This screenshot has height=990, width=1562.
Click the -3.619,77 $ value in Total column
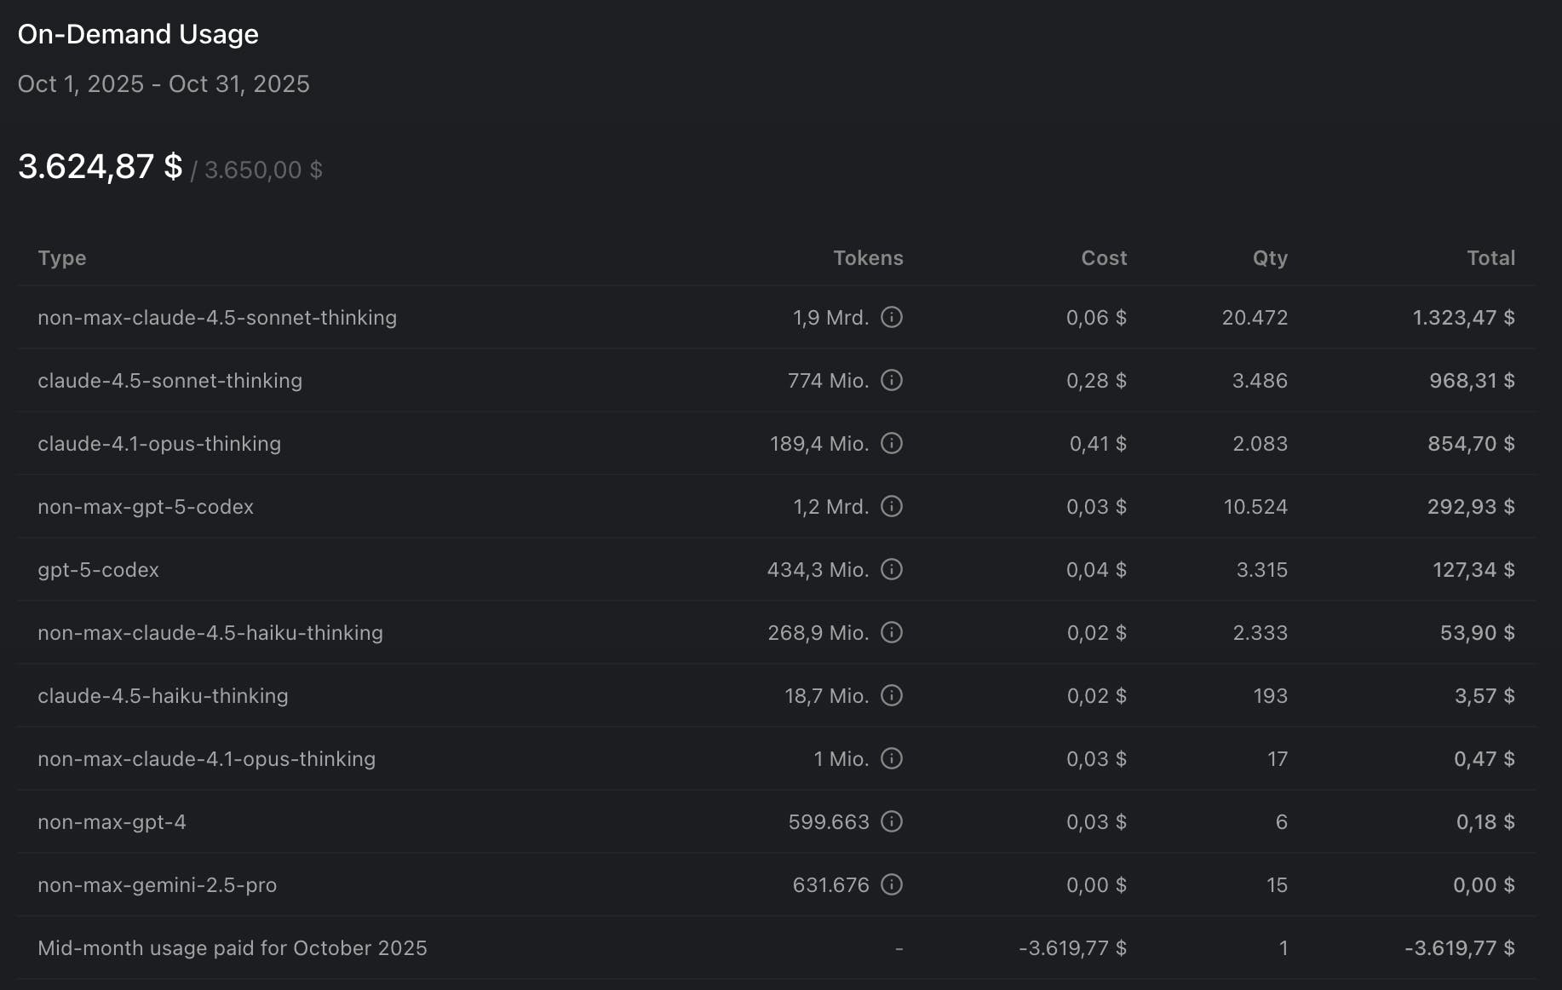coord(1460,947)
